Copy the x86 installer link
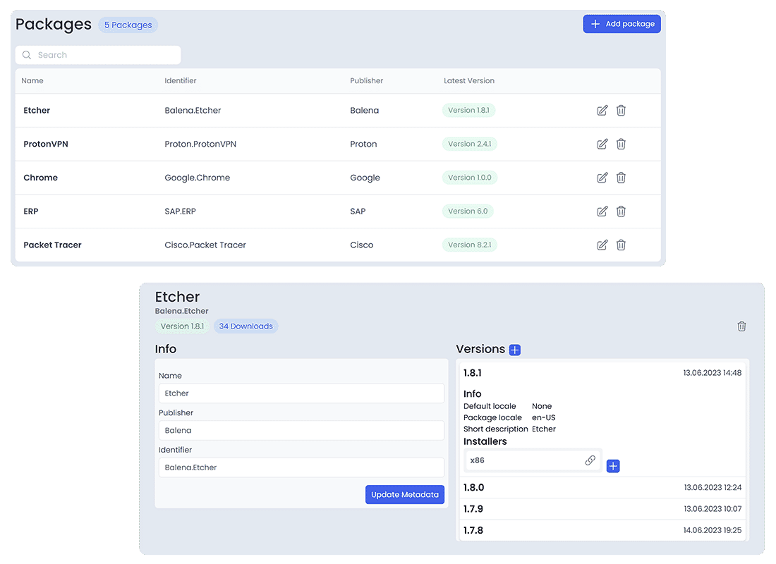The image size is (776, 564). tap(590, 460)
